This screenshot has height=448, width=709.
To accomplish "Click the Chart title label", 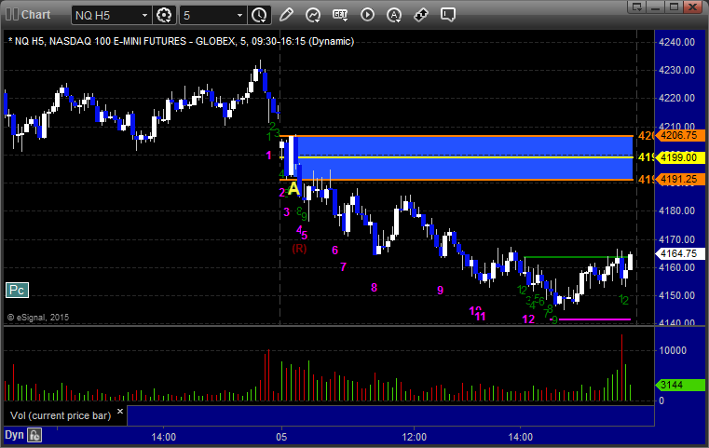I will [35, 15].
